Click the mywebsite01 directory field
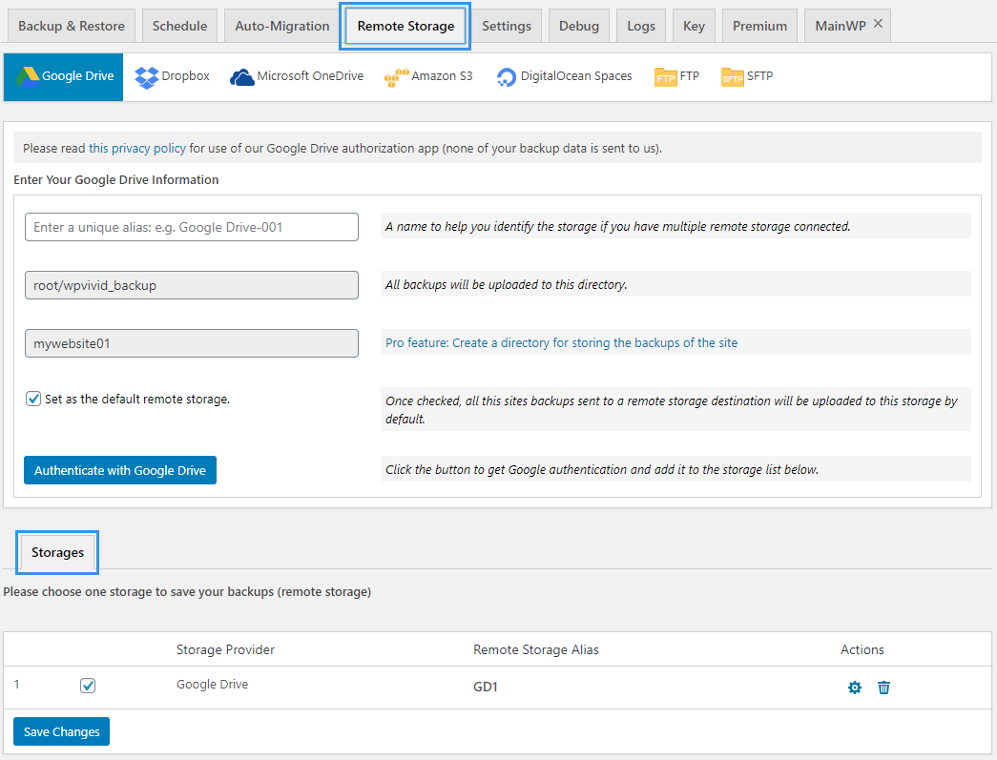 pos(192,343)
